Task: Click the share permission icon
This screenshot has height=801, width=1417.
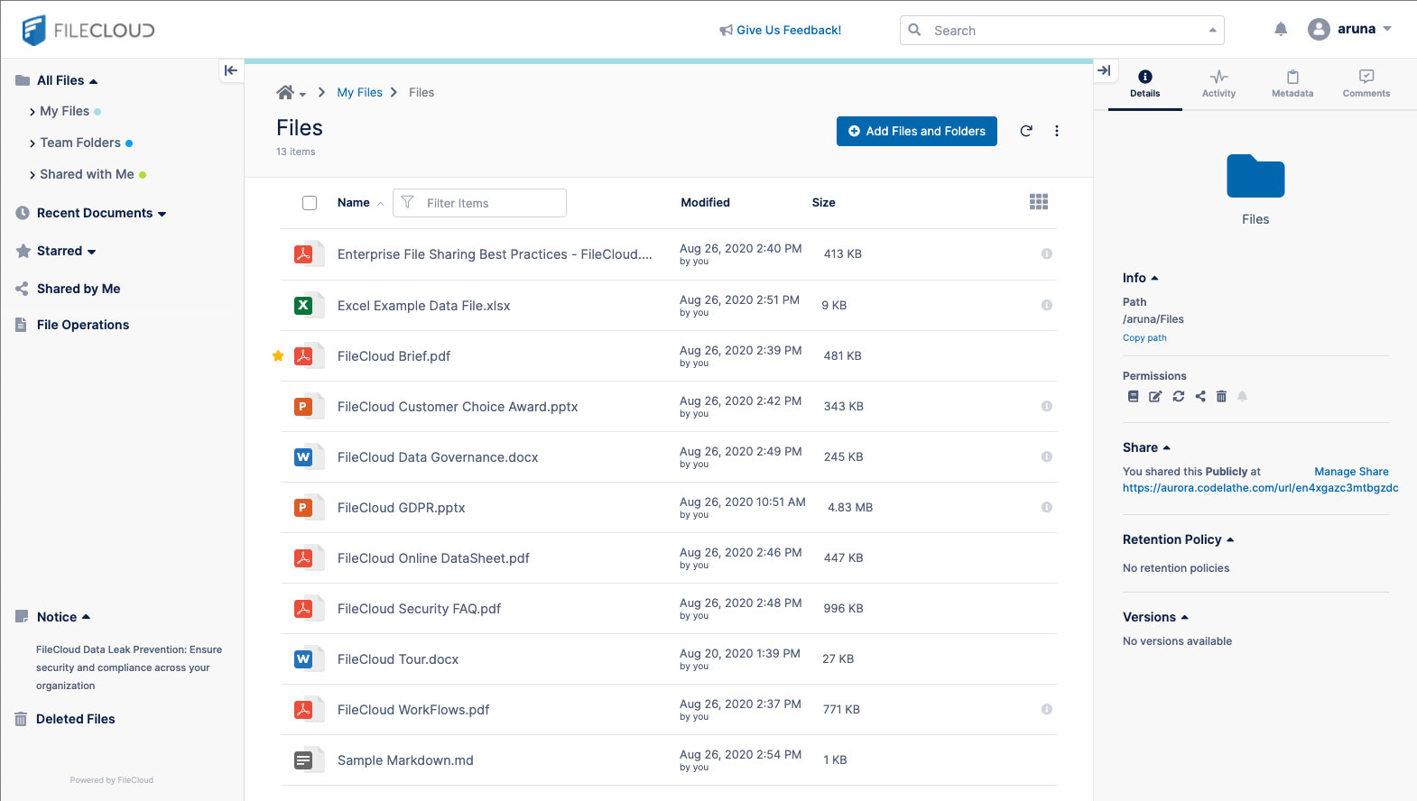Action: tap(1200, 396)
